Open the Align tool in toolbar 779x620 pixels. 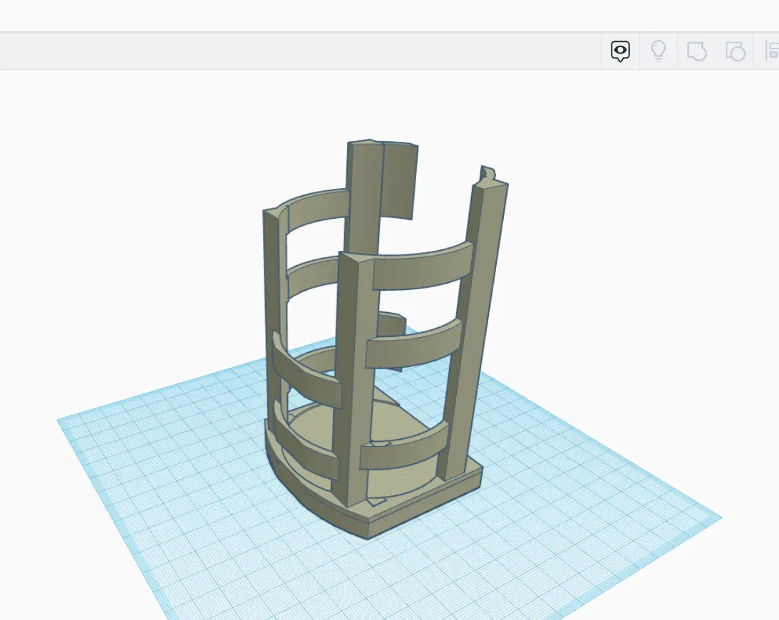[770, 51]
